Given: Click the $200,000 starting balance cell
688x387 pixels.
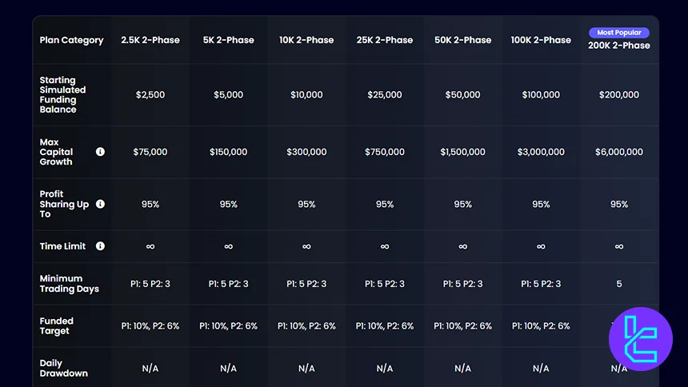Looking at the screenshot, I should point(618,94).
